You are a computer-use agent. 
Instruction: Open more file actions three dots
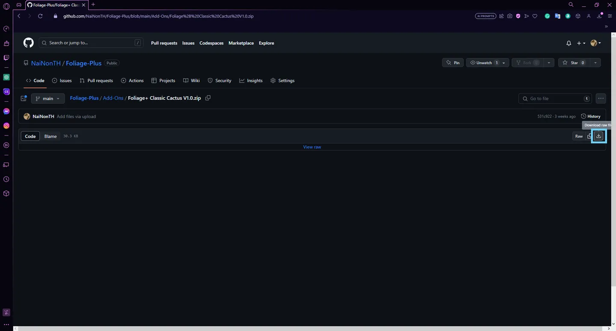tap(601, 98)
